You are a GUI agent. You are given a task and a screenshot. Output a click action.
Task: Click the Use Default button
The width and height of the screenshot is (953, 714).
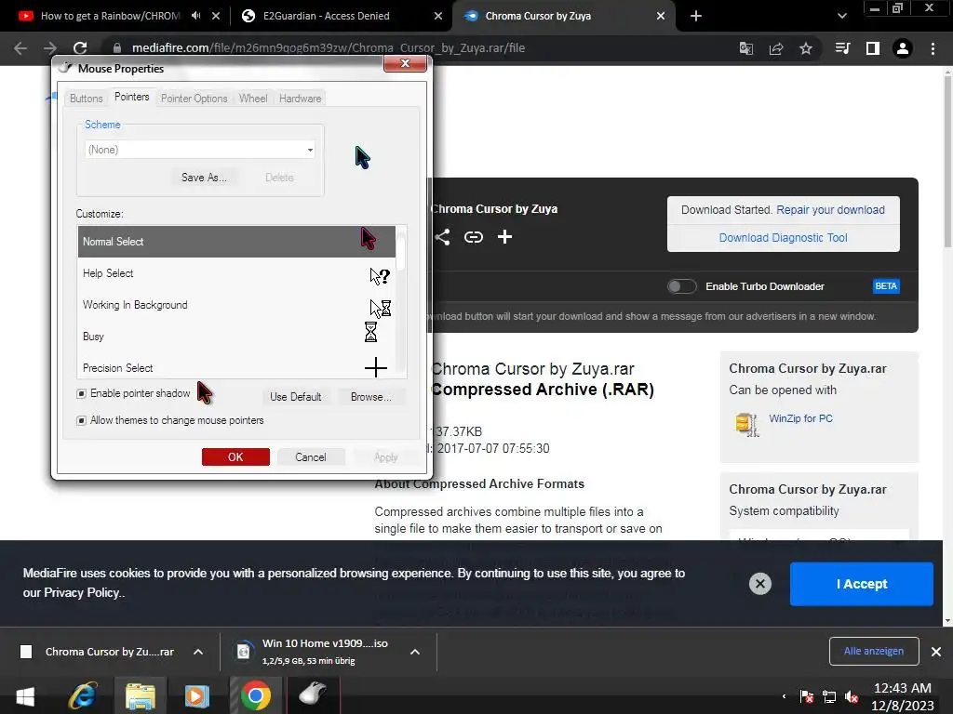tap(295, 397)
